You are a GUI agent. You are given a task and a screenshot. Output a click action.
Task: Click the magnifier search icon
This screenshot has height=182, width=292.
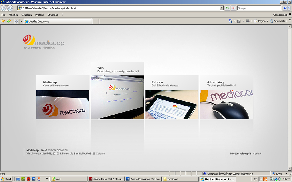pos(285,8)
